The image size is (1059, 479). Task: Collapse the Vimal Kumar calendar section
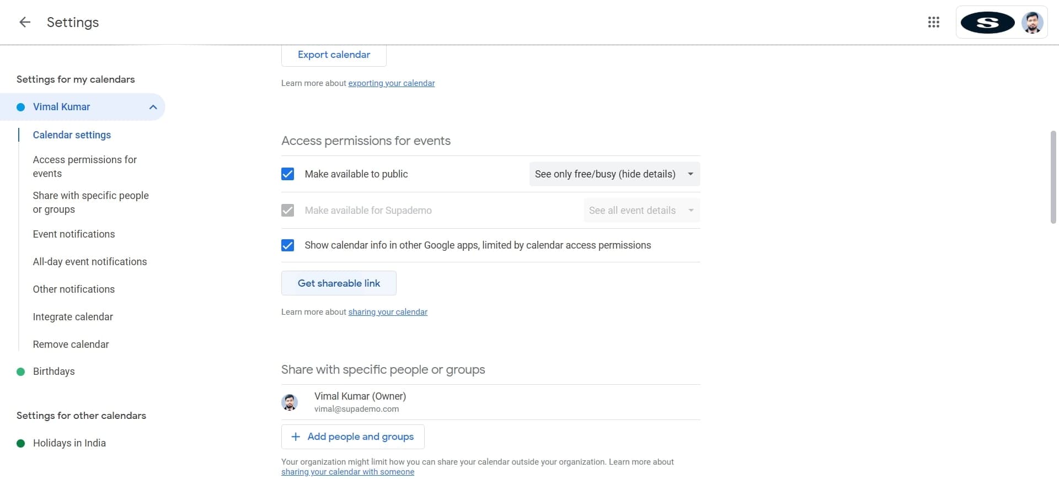click(153, 107)
